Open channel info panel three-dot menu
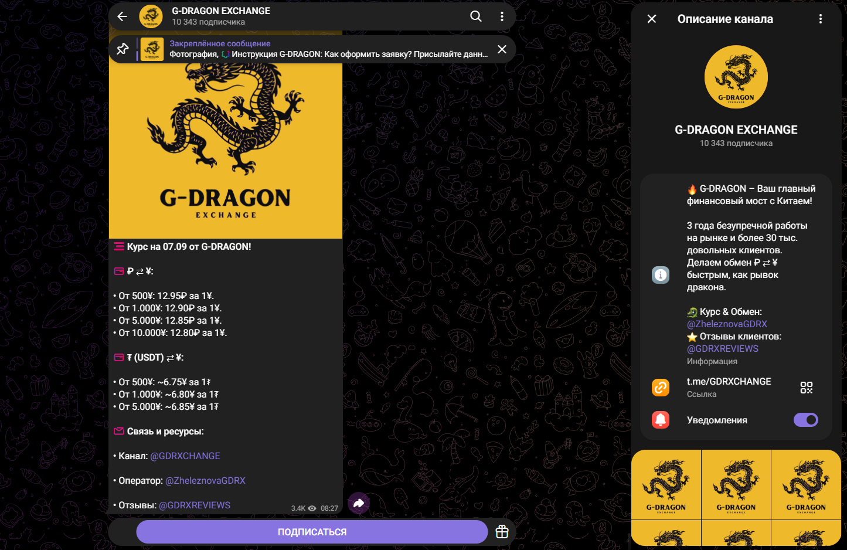 coord(820,19)
